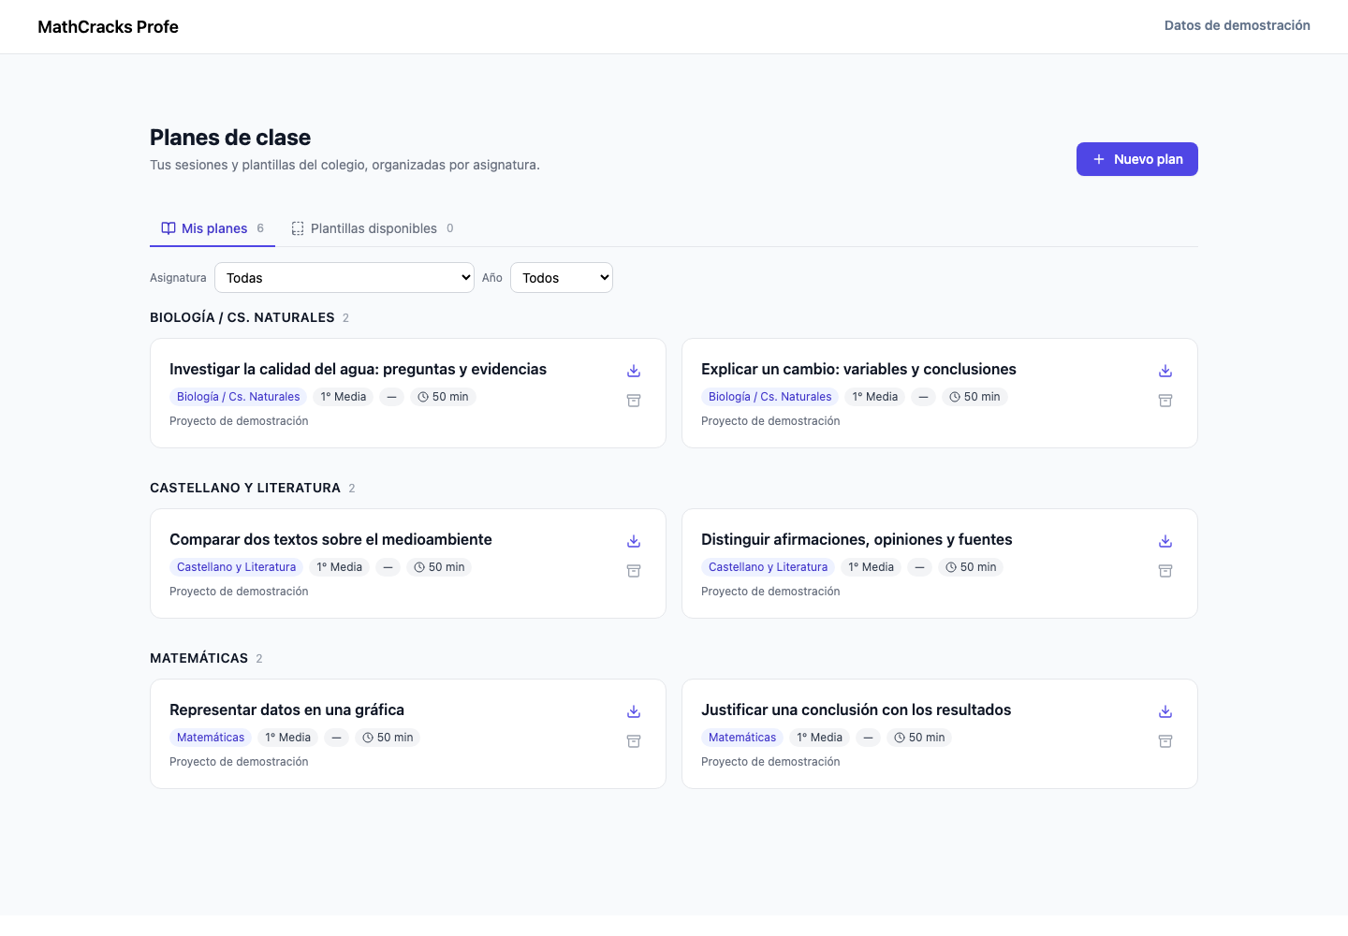Switch to the Mis planes tab

pyautogui.click(x=212, y=228)
